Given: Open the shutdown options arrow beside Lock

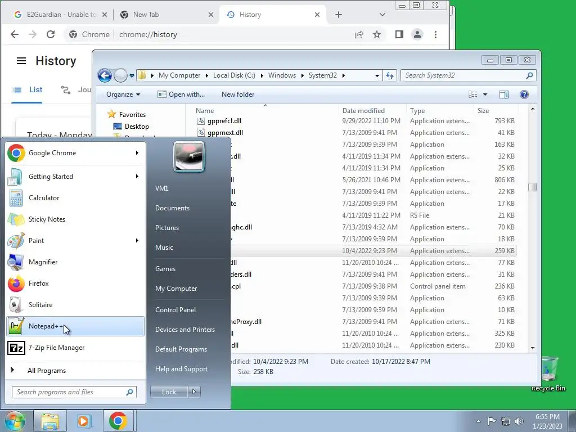Looking at the screenshot, I should click(x=194, y=392).
